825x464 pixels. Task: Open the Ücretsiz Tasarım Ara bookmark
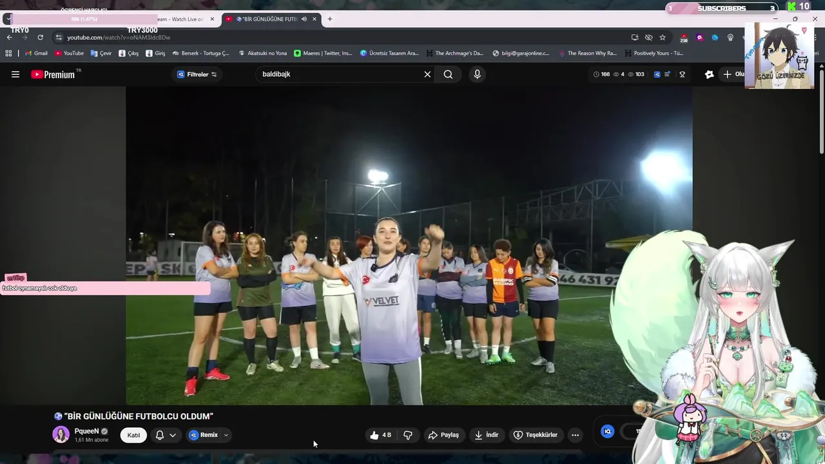point(389,53)
